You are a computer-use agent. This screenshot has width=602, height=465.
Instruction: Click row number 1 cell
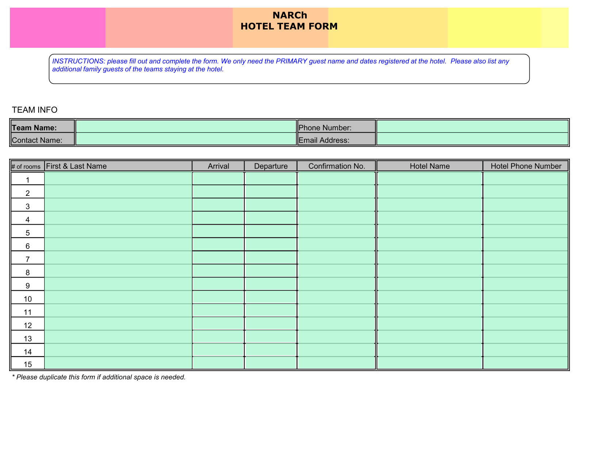click(28, 179)
